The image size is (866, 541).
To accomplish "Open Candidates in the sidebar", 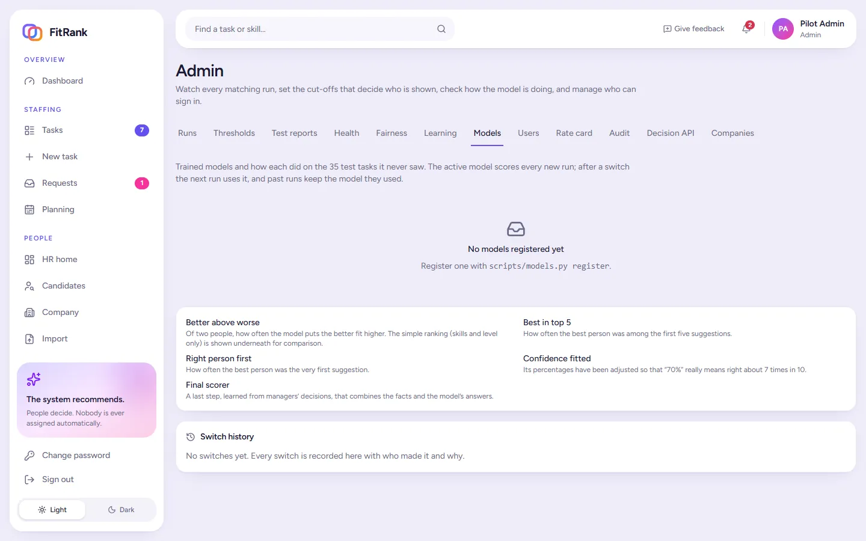I will (87, 286).
